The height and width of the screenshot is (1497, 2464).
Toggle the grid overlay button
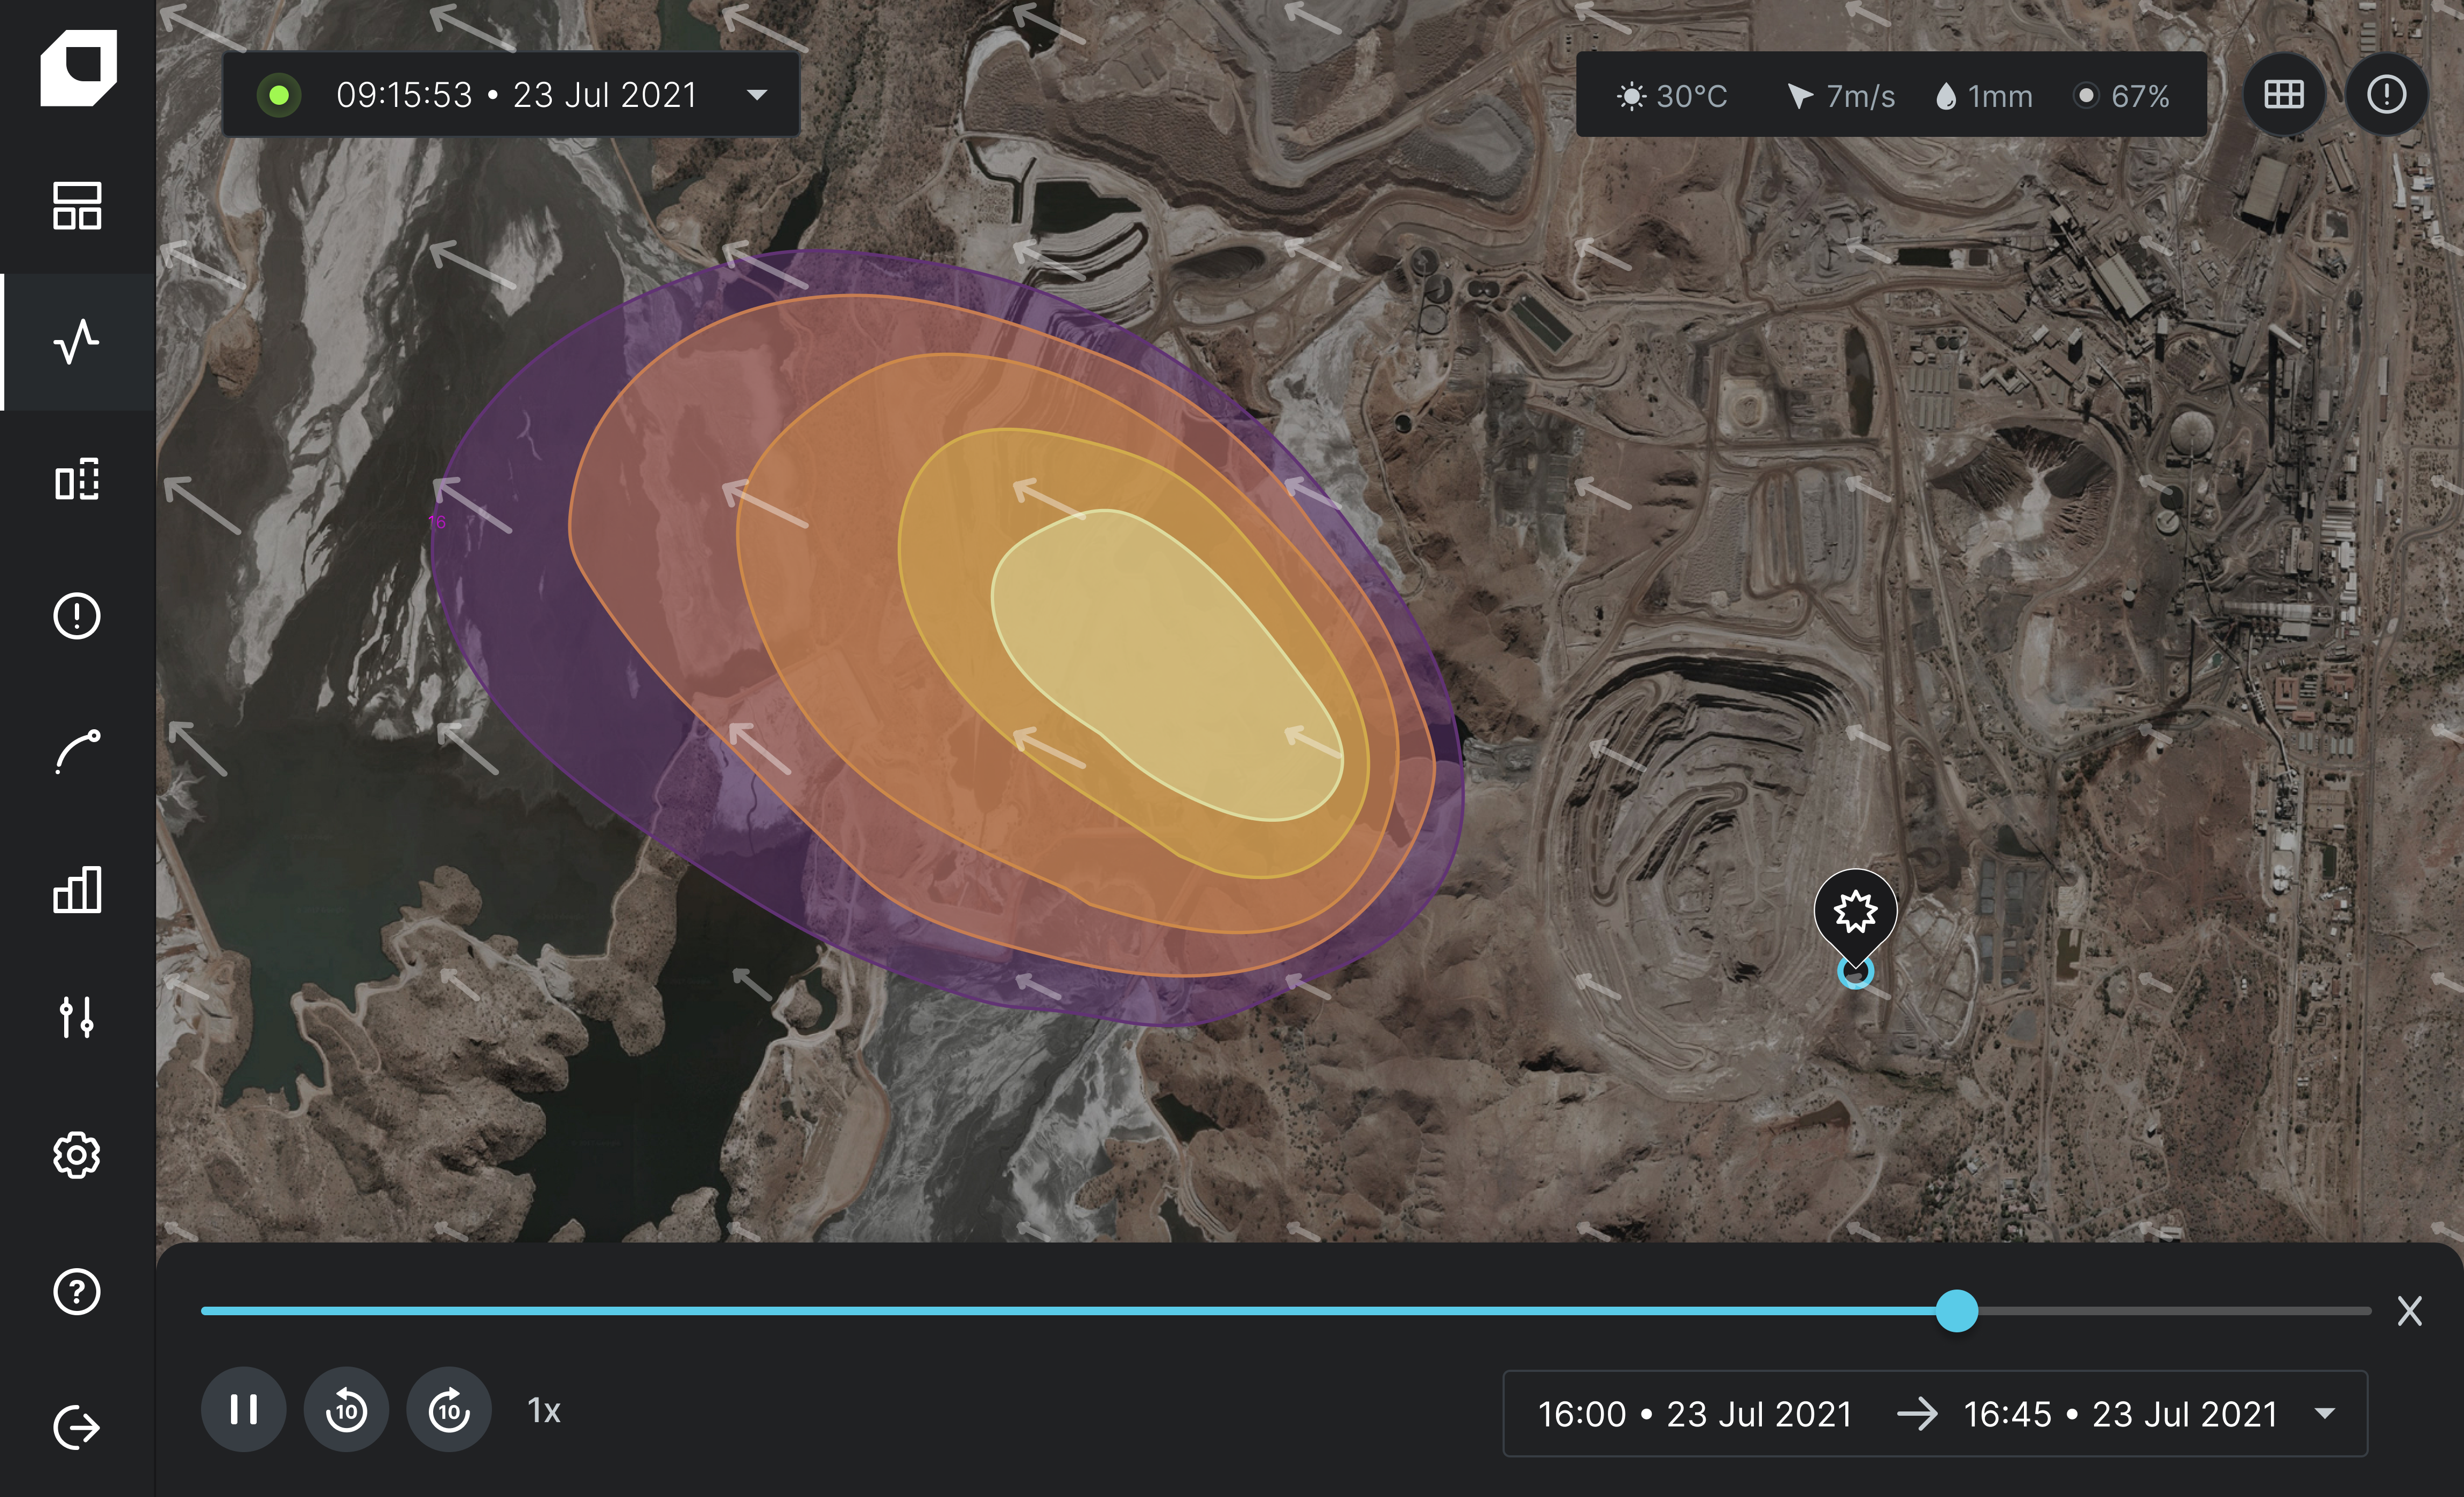click(x=2284, y=95)
